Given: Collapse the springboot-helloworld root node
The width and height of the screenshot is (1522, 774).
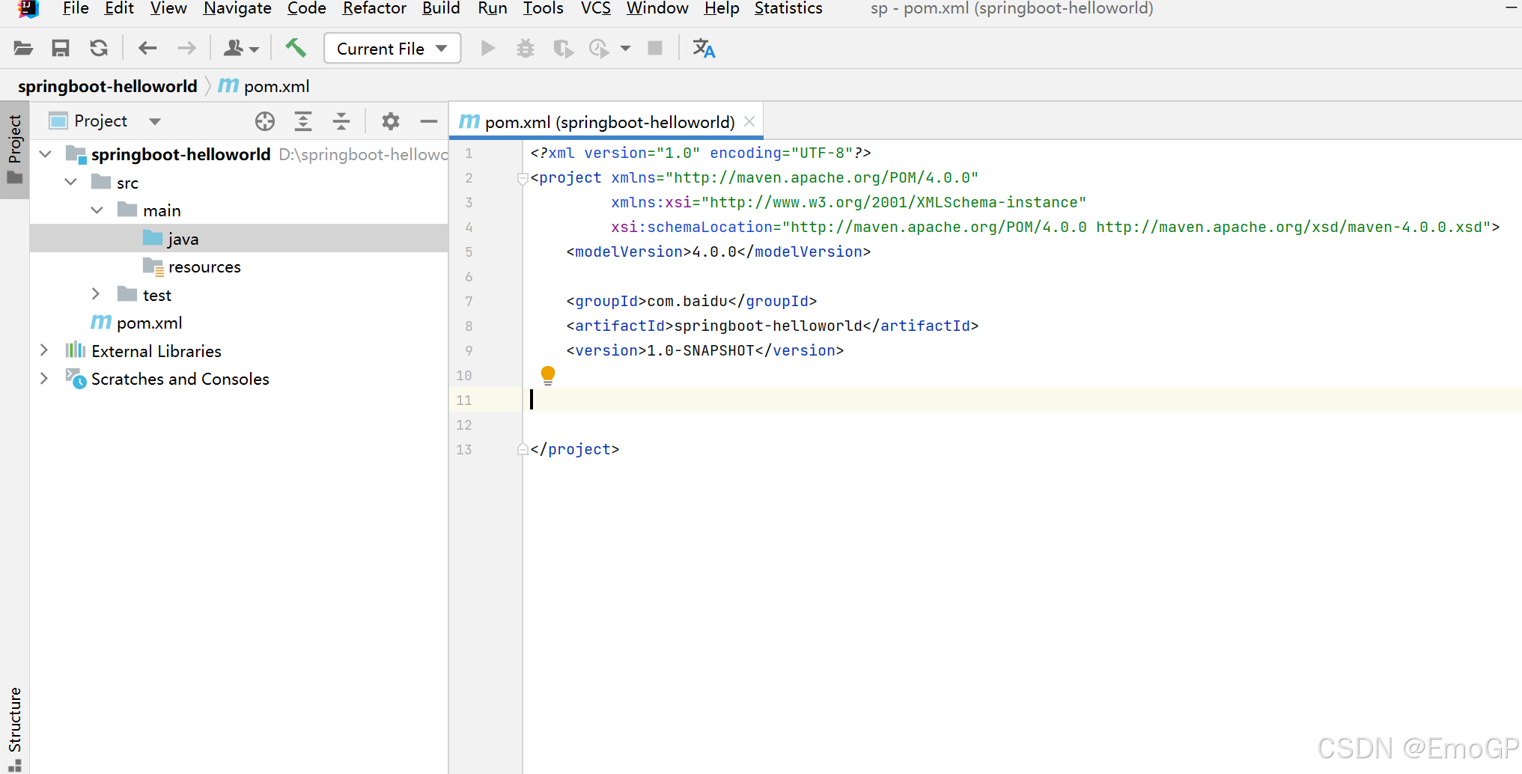Looking at the screenshot, I should click(46, 154).
